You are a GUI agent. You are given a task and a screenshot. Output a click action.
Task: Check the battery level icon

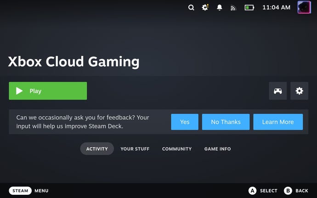(x=249, y=8)
